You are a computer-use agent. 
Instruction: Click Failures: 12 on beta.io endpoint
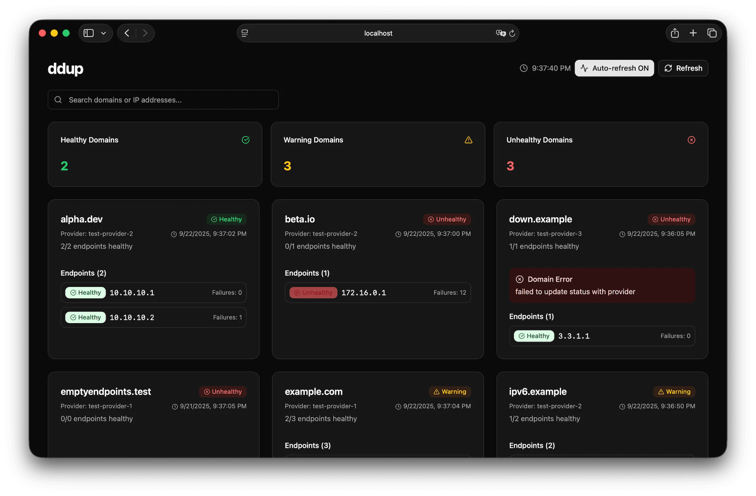(450, 293)
